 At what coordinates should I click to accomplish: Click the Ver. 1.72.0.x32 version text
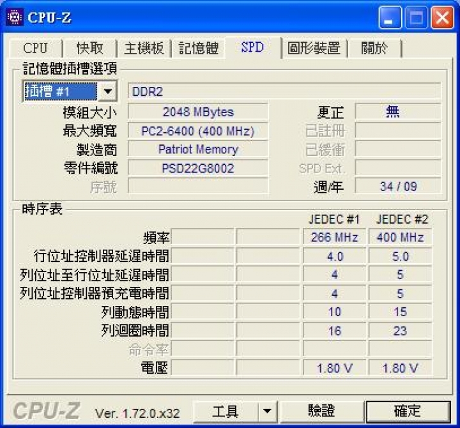(137, 413)
